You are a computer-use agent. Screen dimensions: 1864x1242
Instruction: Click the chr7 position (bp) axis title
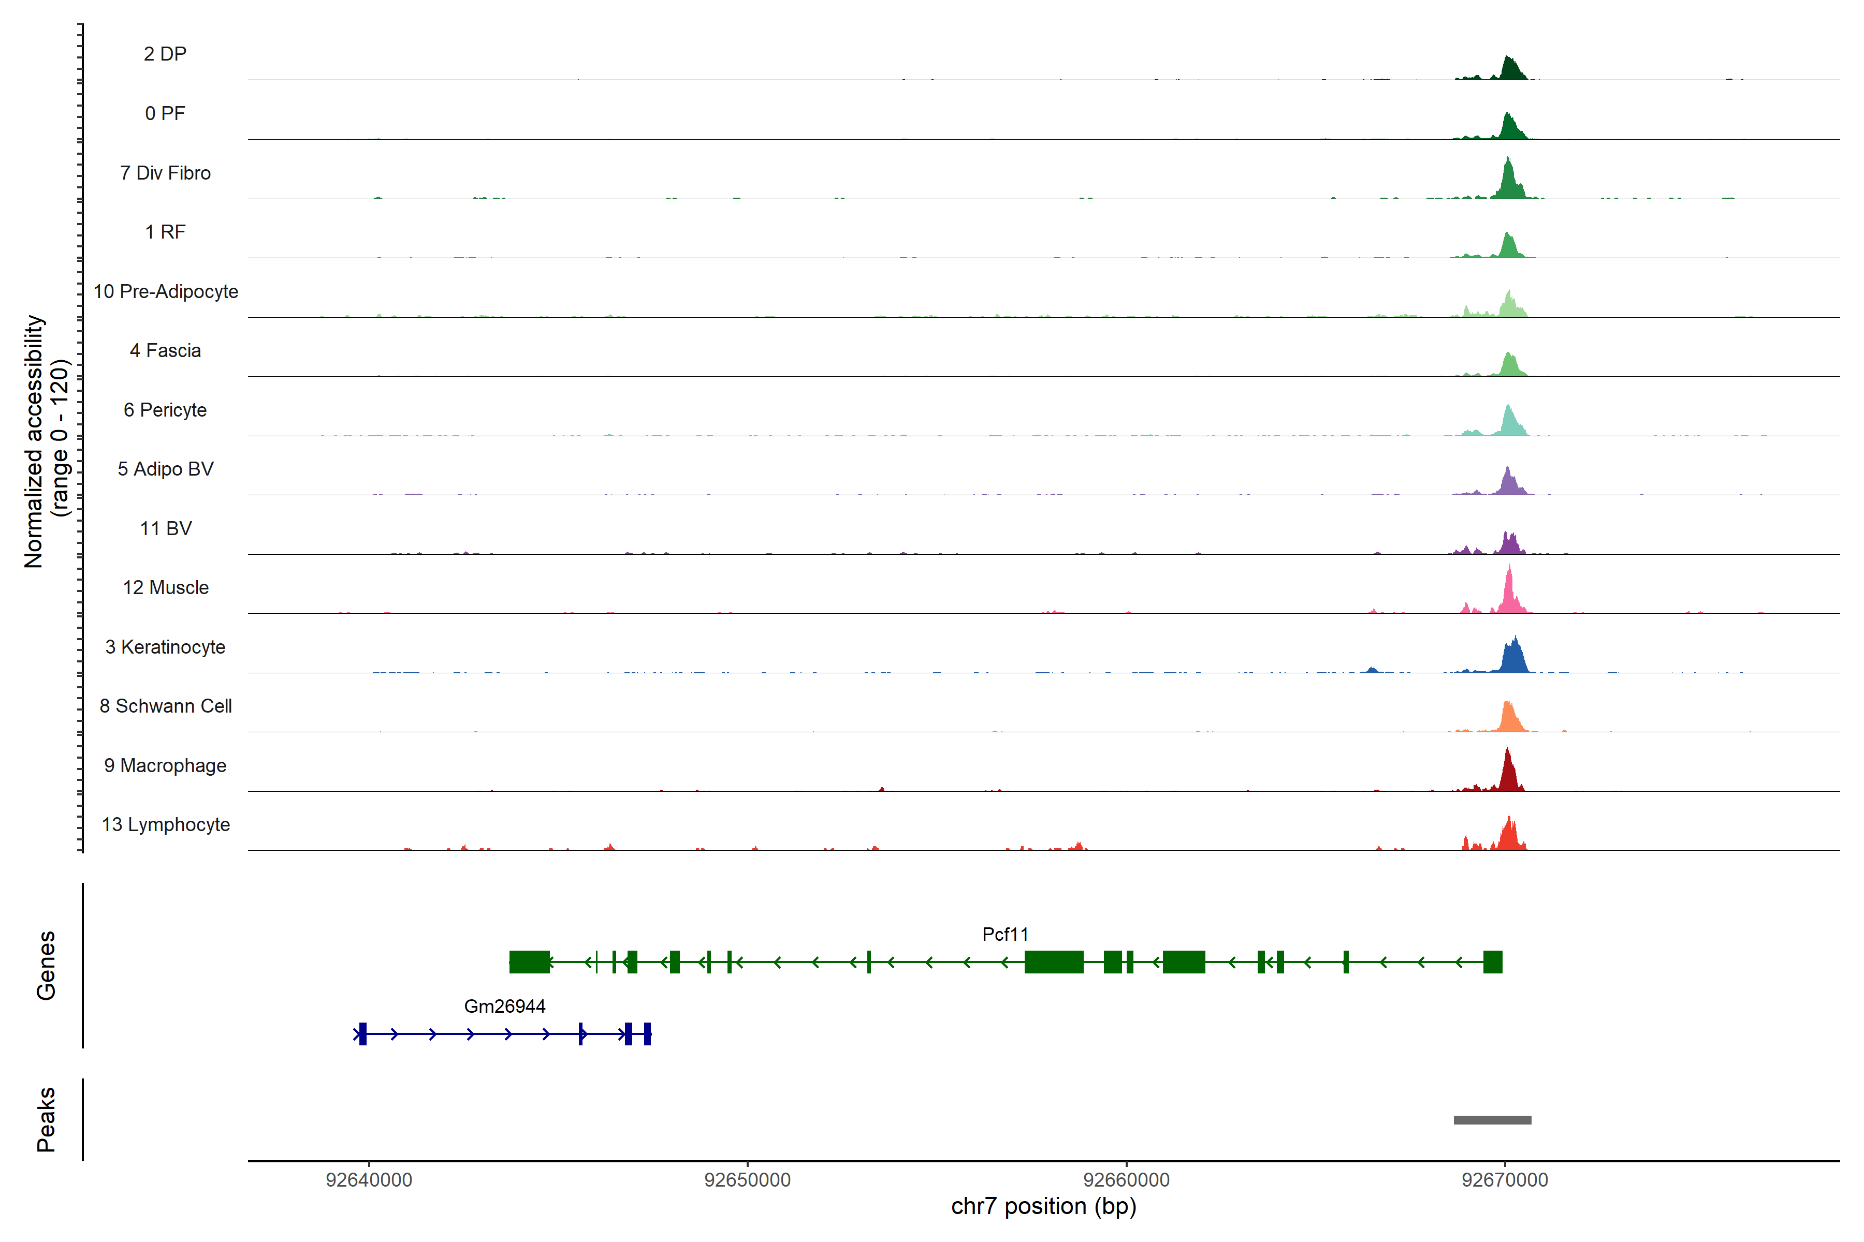[x=1043, y=1206]
